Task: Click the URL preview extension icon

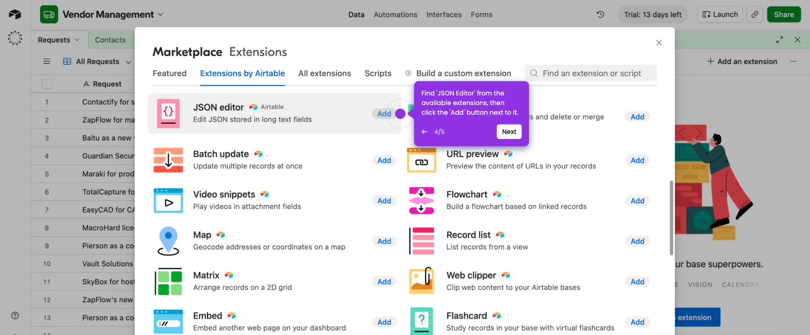Action: pyautogui.click(x=421, y=160)
